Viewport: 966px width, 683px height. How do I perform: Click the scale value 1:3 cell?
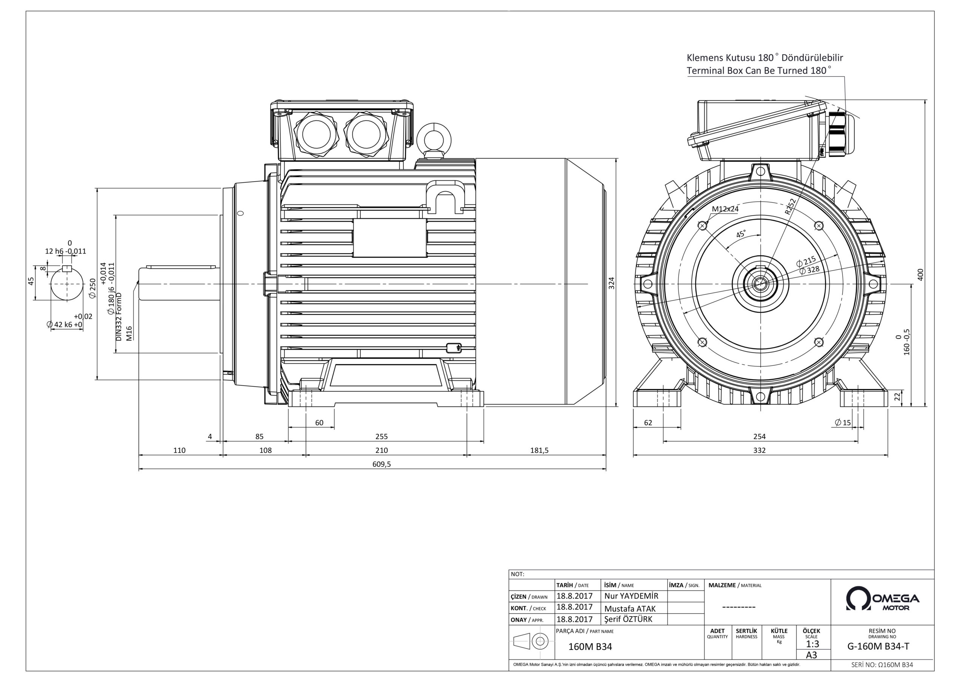pos(812,644)
